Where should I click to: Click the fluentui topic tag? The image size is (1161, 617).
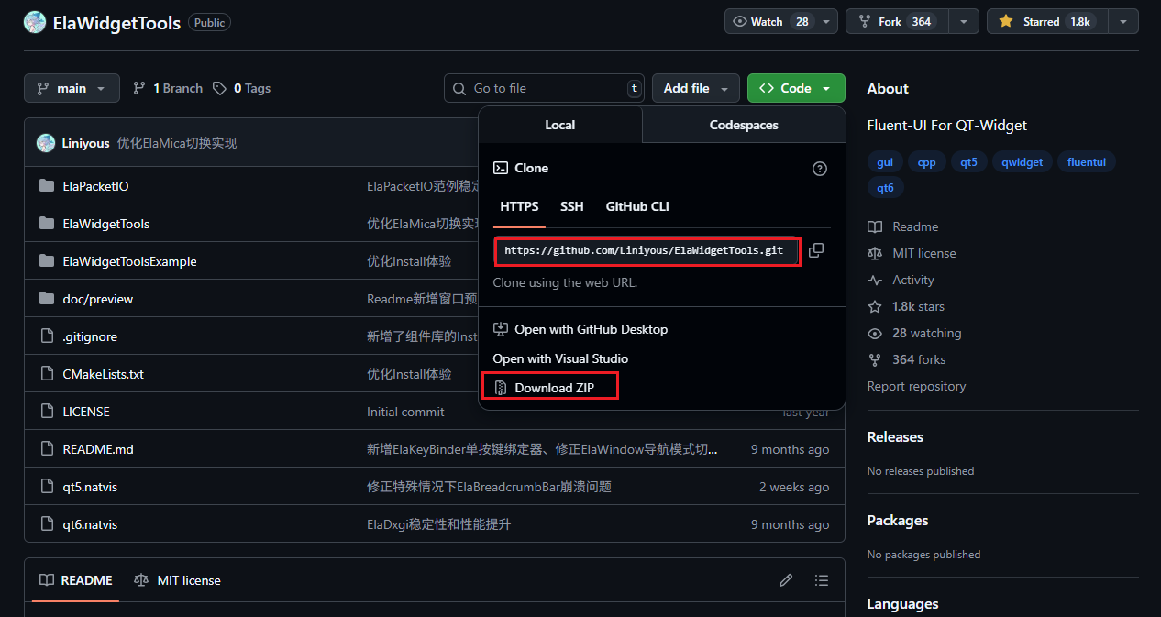1087,162
